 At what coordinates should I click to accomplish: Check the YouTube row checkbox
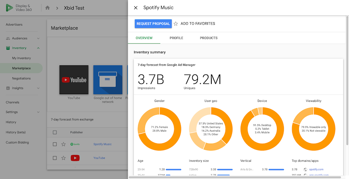point(55,158)
